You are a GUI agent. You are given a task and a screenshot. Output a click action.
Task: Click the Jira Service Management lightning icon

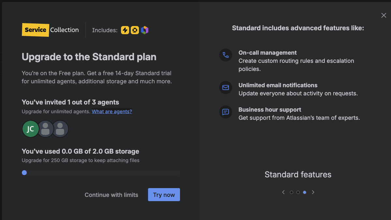pos(125,30)
